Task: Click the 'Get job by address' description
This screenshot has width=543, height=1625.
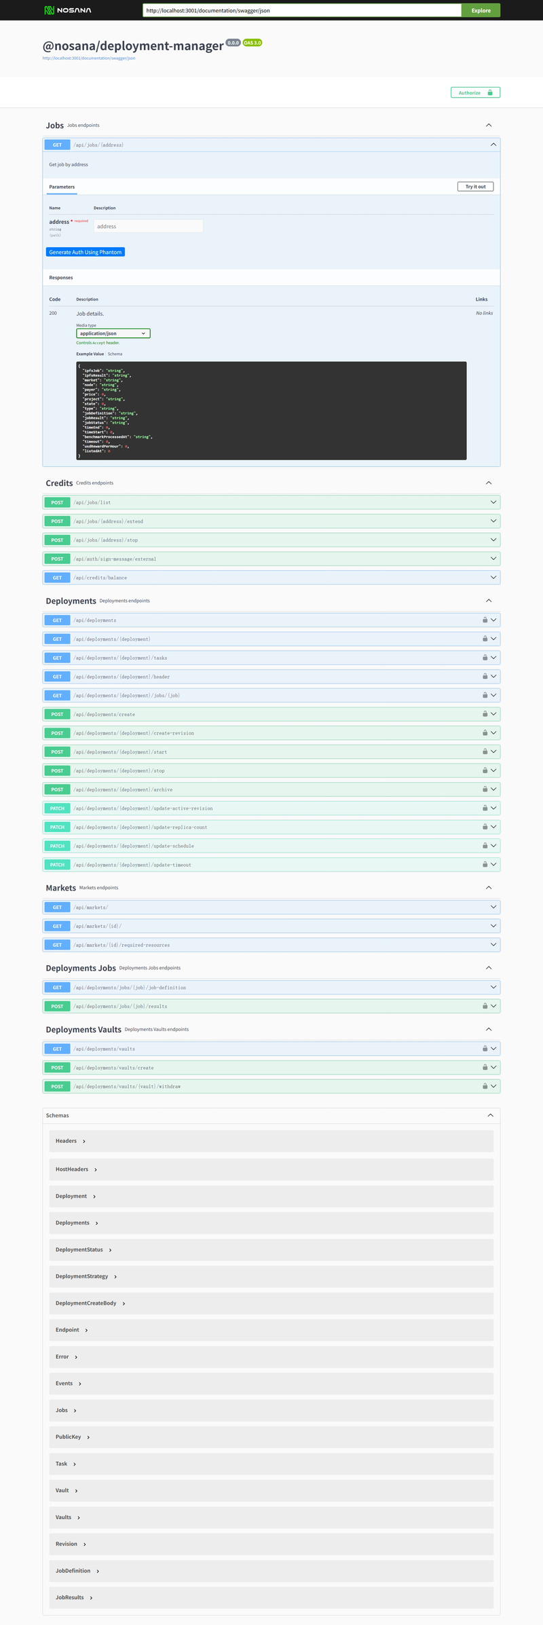Action: click(x=69, y=164)
